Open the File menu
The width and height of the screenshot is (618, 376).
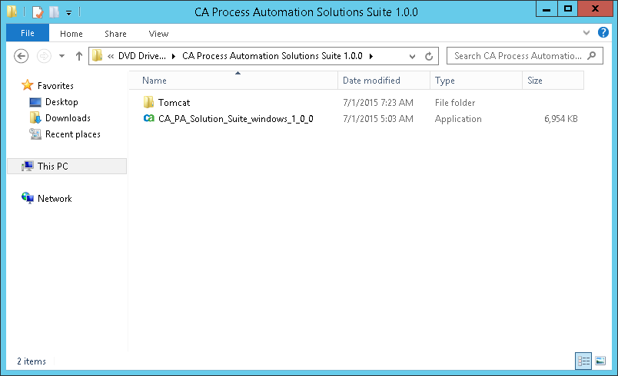tap(27, 33)
